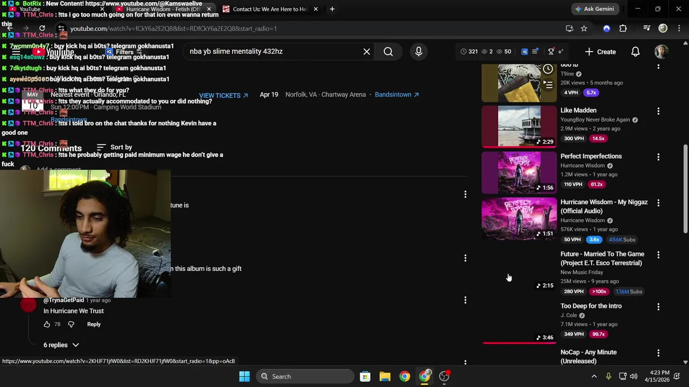Open Perfect Imperfections video thumbnail
Viewport: 689px width, 387px height.
click(519, 172)
